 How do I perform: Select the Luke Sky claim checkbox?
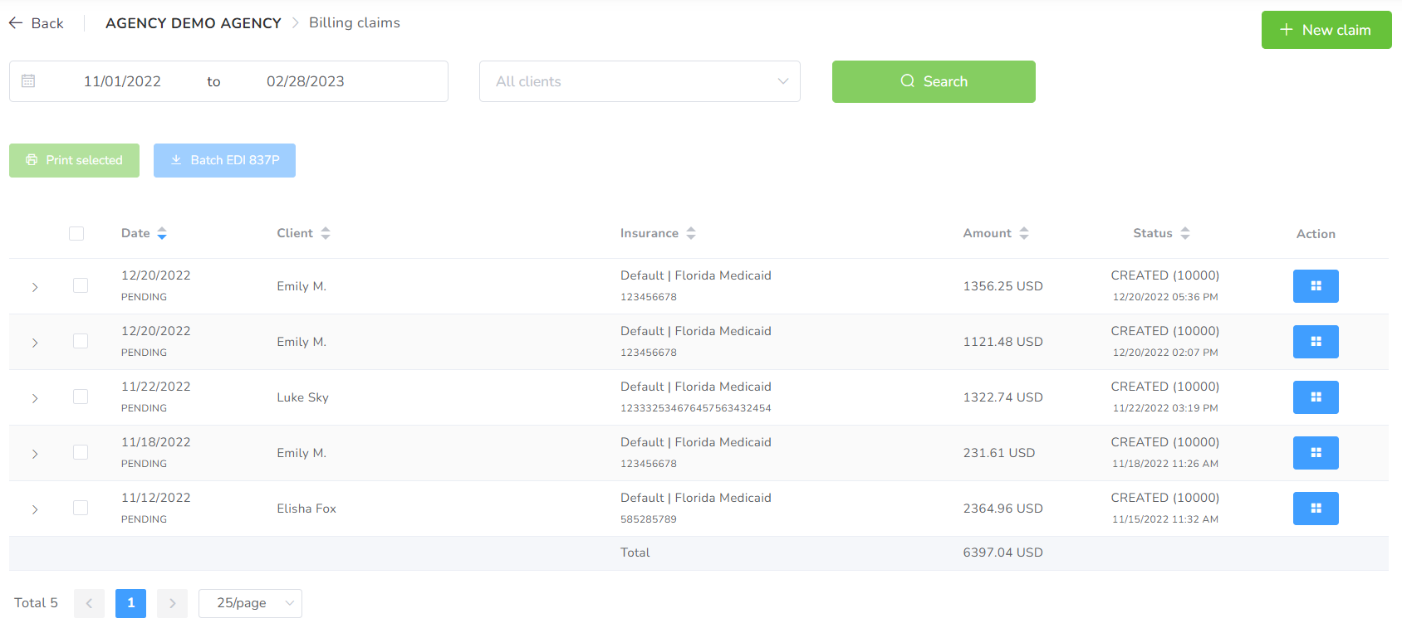[x=81, y=397]
